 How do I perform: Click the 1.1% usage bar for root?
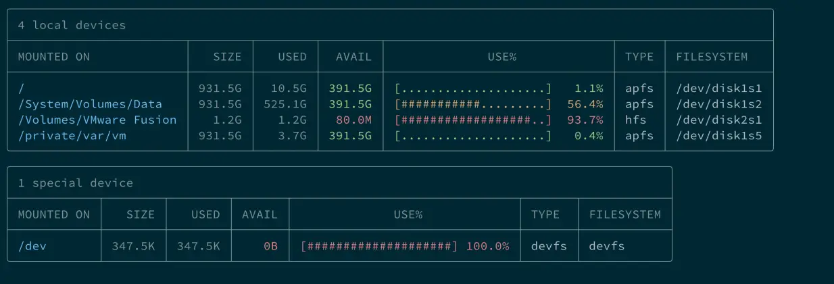coord(473,89)
